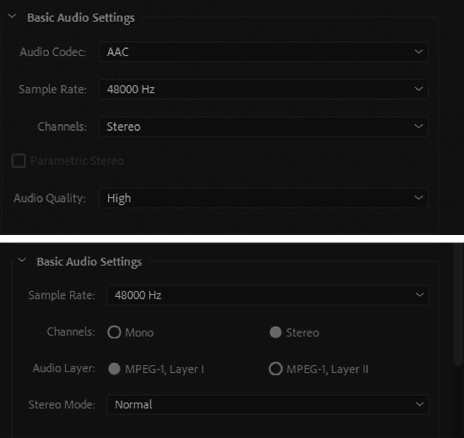Select the Stereo channels radio button
Screen dimensions: 464x438
point(275,332)
